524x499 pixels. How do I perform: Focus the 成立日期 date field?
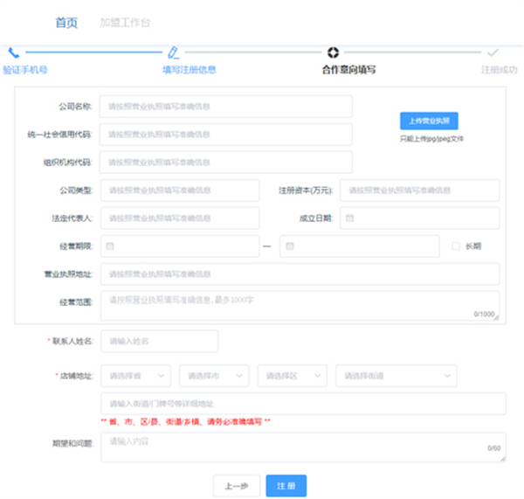[x=420, y=218]
